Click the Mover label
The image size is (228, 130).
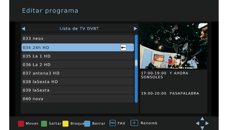(x=32, y=123)
